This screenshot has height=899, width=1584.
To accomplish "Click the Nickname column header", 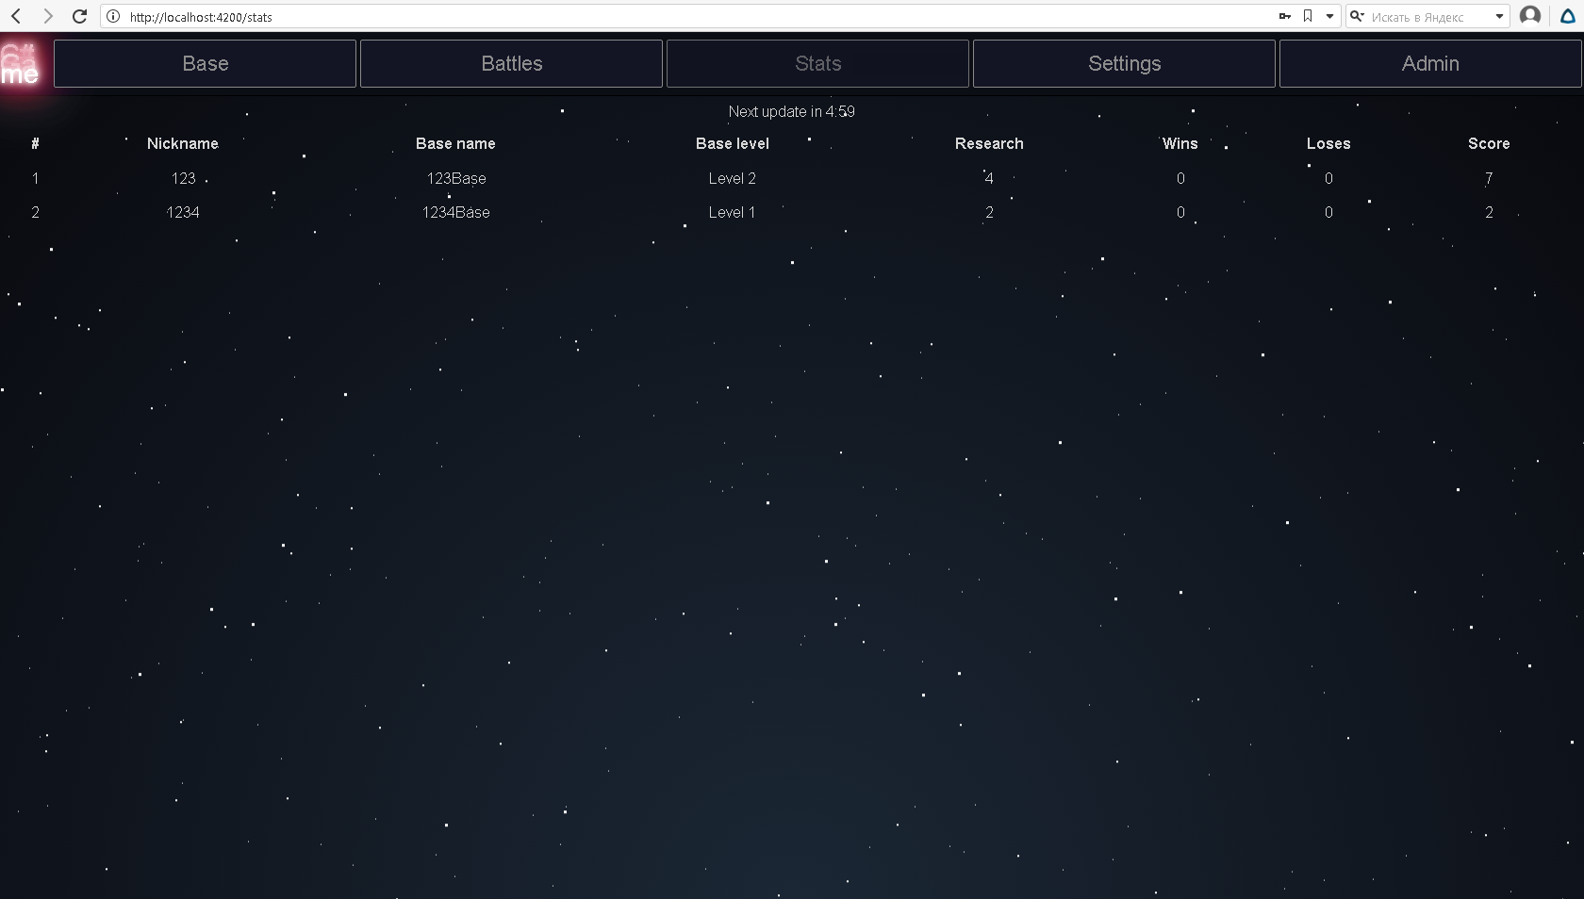I will pos(183,143).
